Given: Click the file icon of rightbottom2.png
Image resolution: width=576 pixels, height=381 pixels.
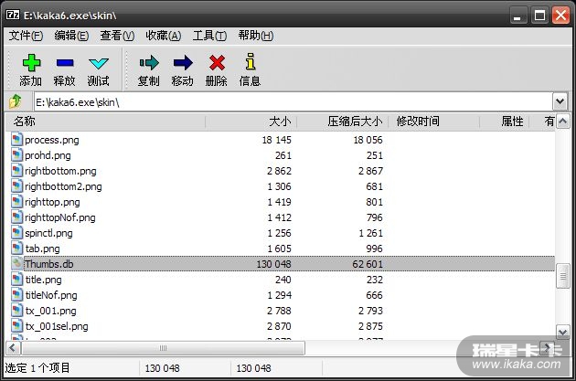Looking at the screenshot, I should tap(16, 186).
